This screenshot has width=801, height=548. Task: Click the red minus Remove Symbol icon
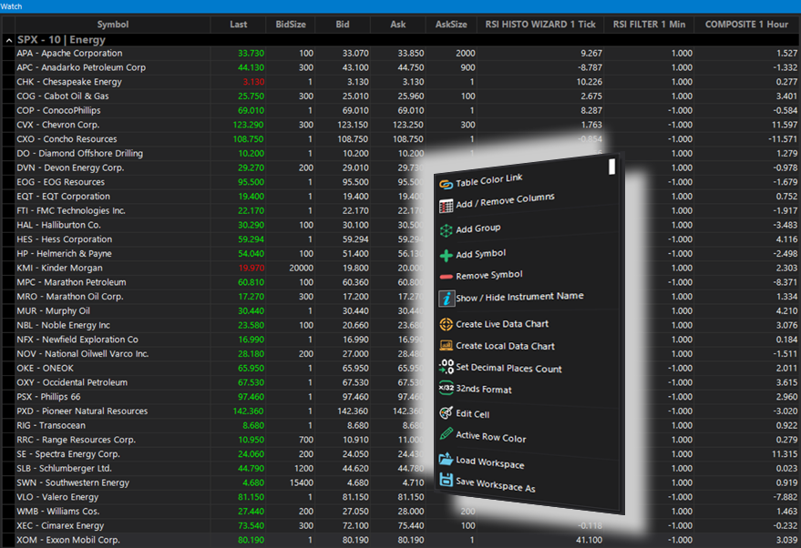(x=446, y=277)
